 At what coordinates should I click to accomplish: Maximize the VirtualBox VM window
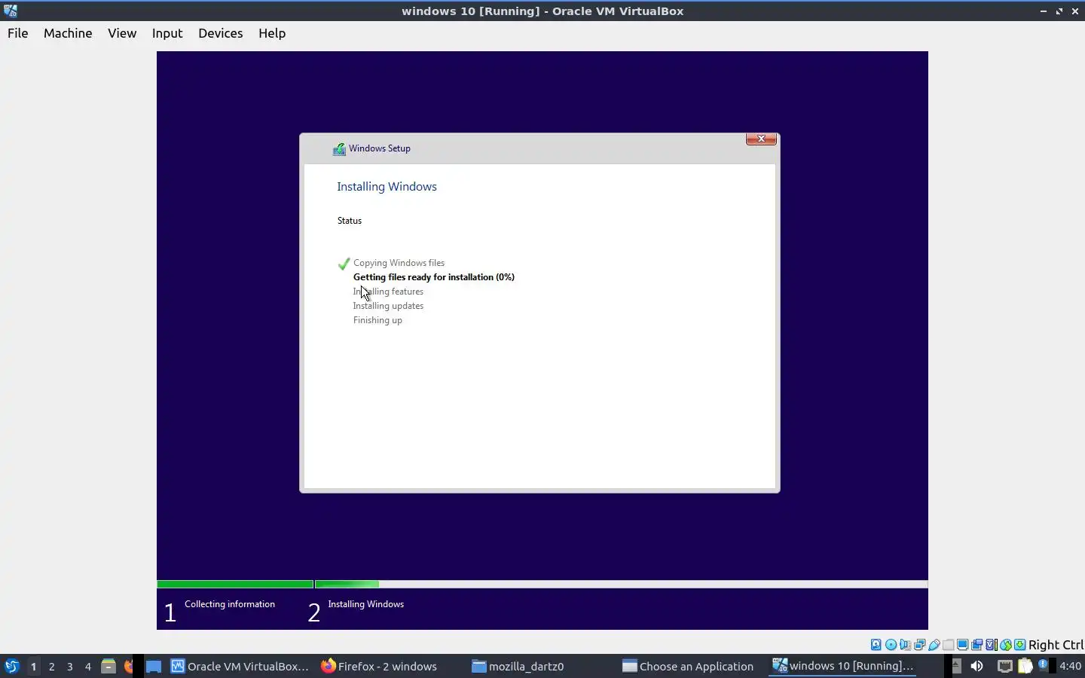point(1059,11)
